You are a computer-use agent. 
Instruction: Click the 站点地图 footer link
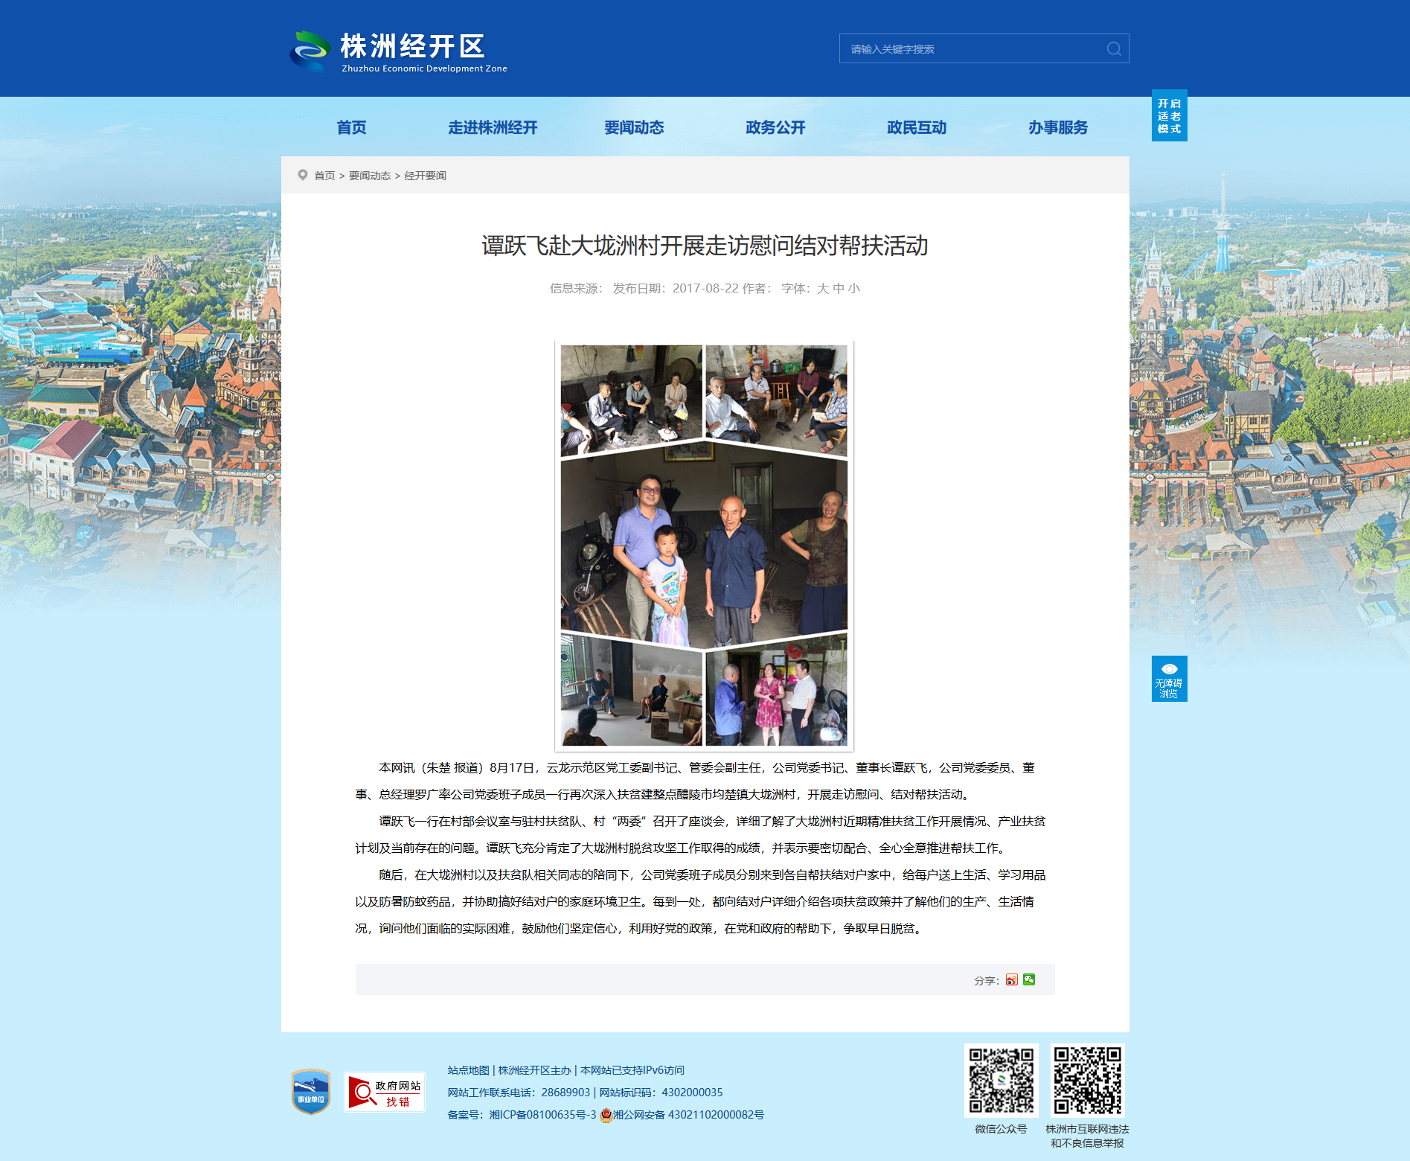(x=468, y=1070)
